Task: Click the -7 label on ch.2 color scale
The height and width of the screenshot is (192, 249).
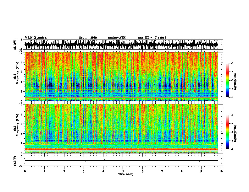Action: (232, 149)
